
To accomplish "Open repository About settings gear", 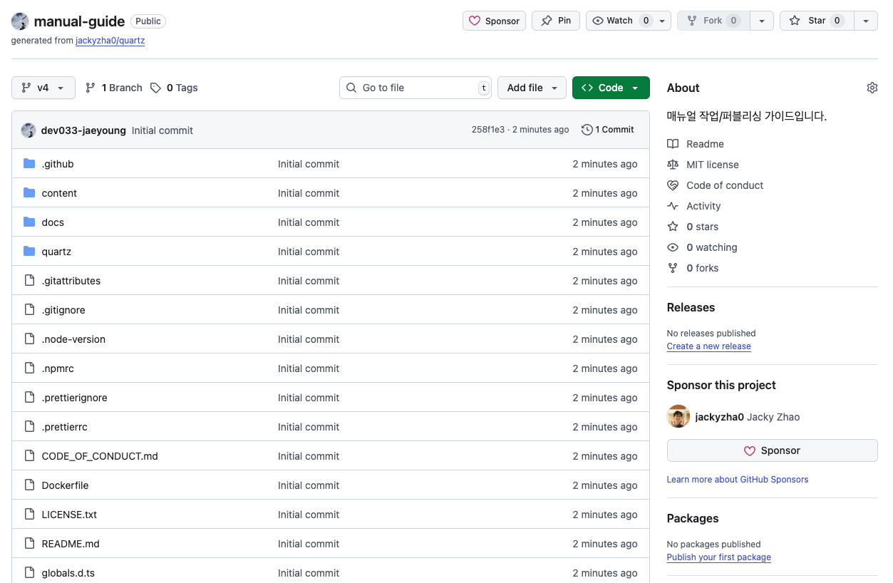I will click(x=872, y=88).
